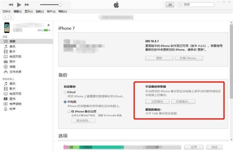The height and width of the screenshot is (153, 233).
Task: Select 摘要 in the sidebar
Action: [x=26, y=41]
